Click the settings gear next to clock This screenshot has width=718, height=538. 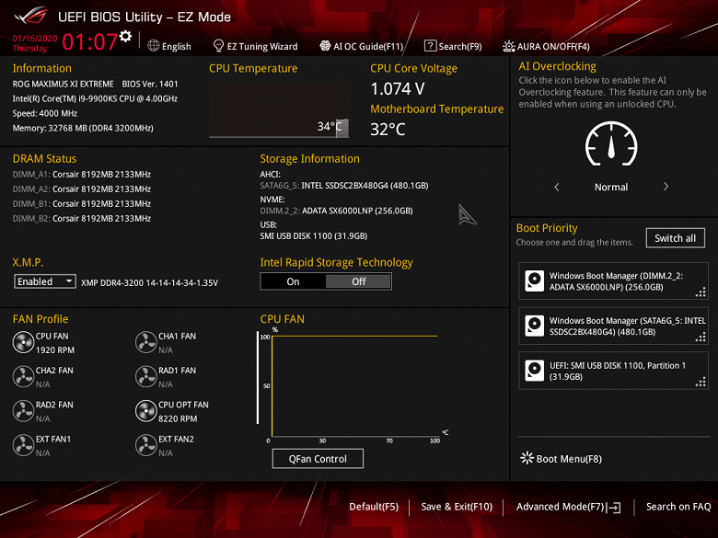[x=125, y=36]
